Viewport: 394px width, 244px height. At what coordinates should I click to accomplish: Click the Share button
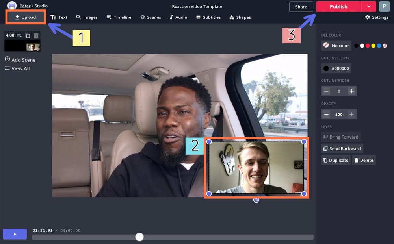[x=301, y=7]
